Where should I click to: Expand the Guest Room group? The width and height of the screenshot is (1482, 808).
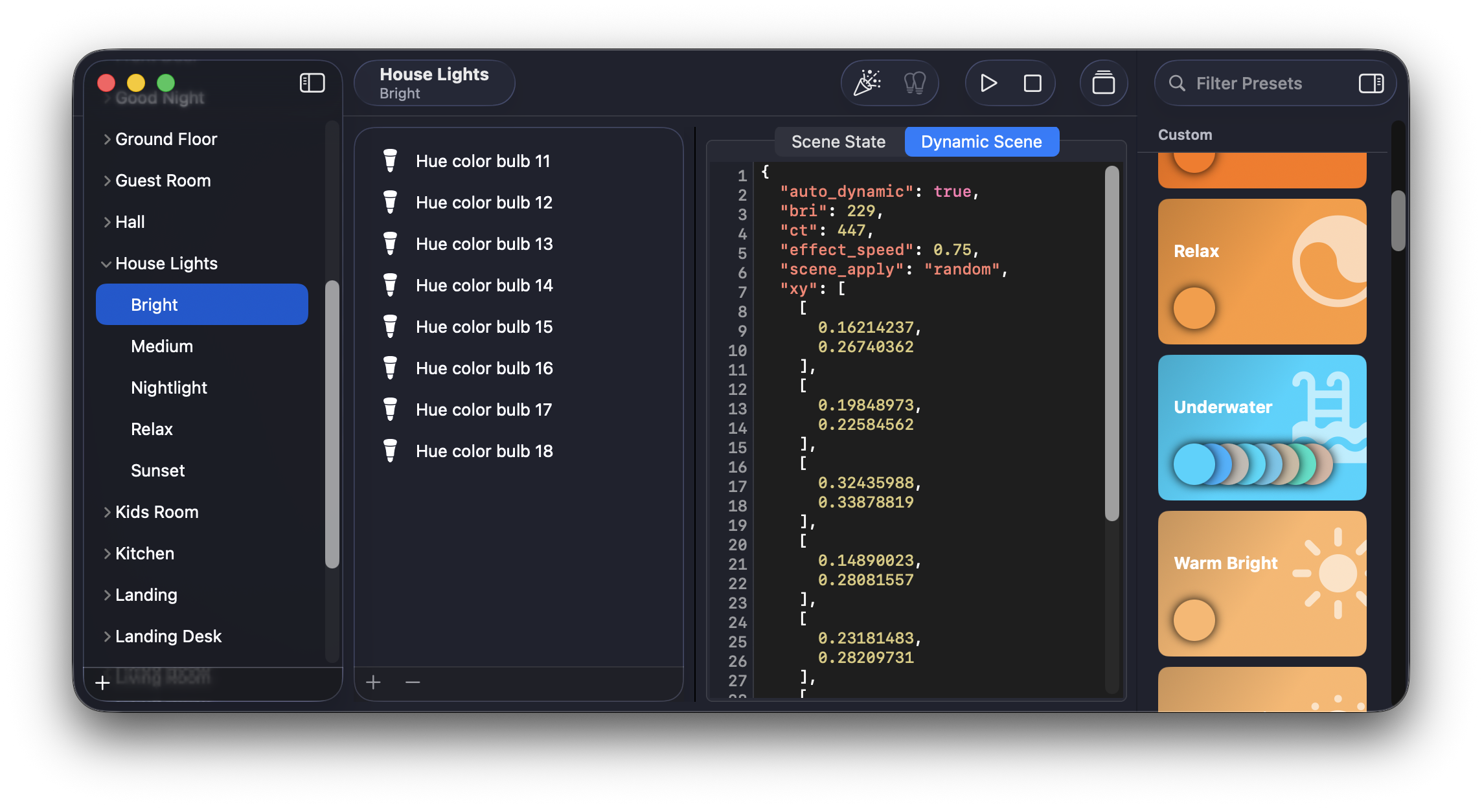click(107, 181)
